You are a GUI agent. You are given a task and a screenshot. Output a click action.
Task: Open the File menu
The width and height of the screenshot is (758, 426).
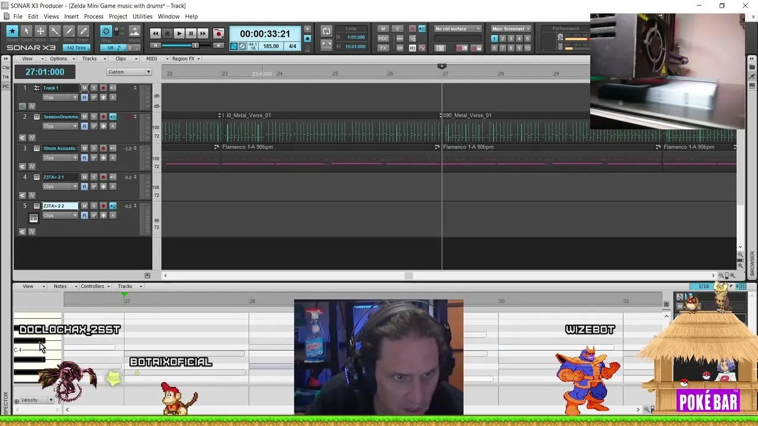(18, 17)
